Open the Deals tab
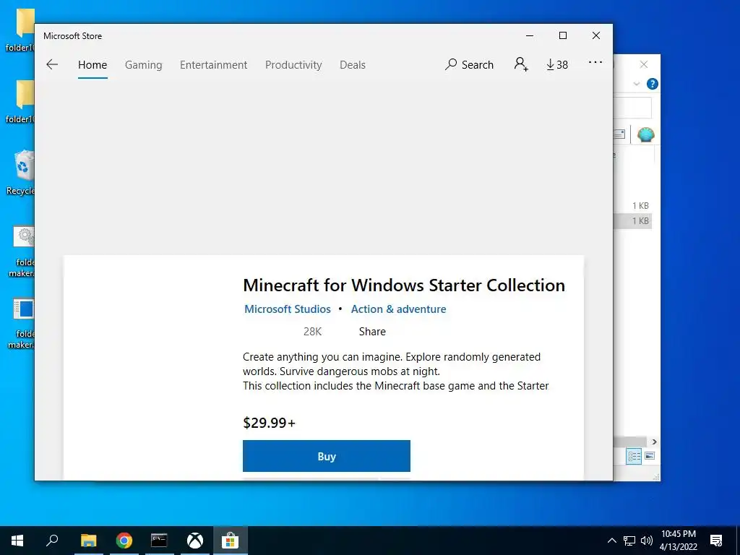 click(353, 64)
